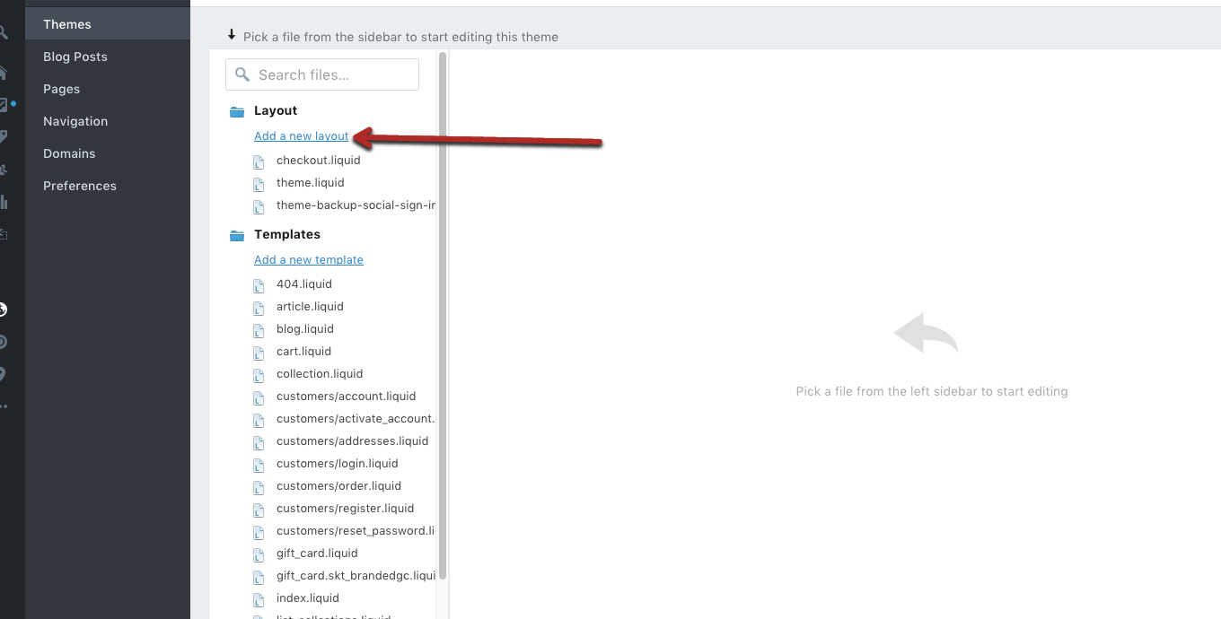Click the Templates folder icon
1221x619 pixels.
[x=236, y=234]
